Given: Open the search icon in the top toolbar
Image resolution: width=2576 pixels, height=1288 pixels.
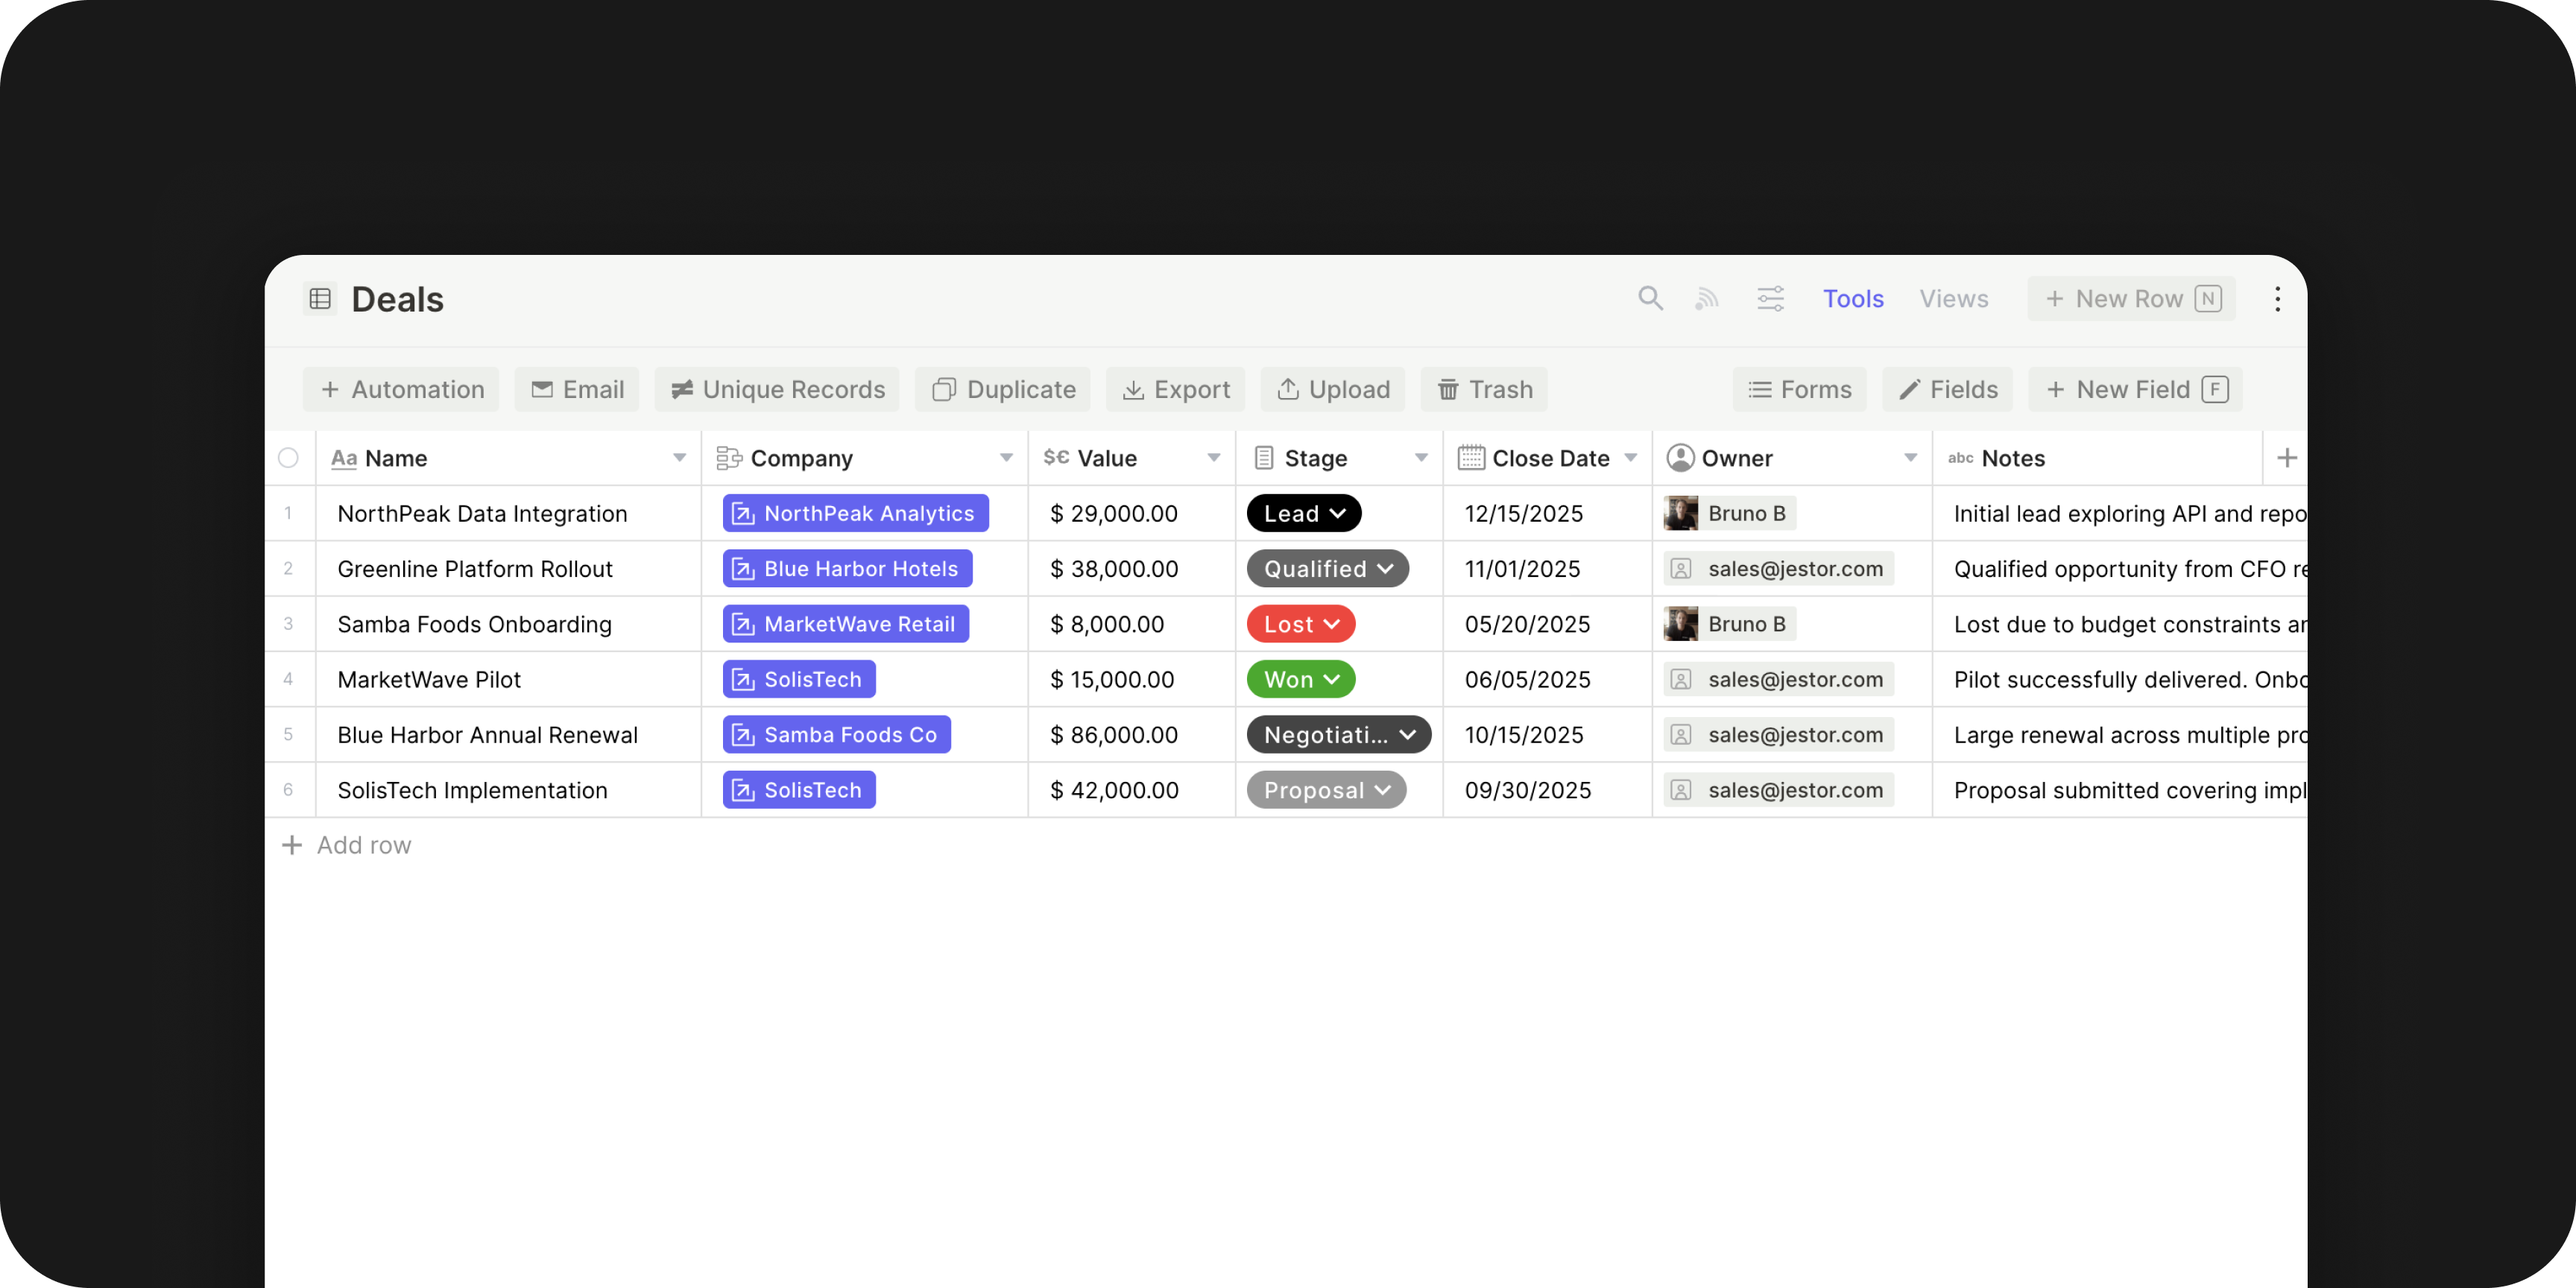Looking at the screenshot, I should pos(1650,298).
